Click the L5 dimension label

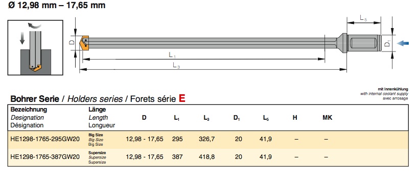pyautogui.click(x=363, y=18)
